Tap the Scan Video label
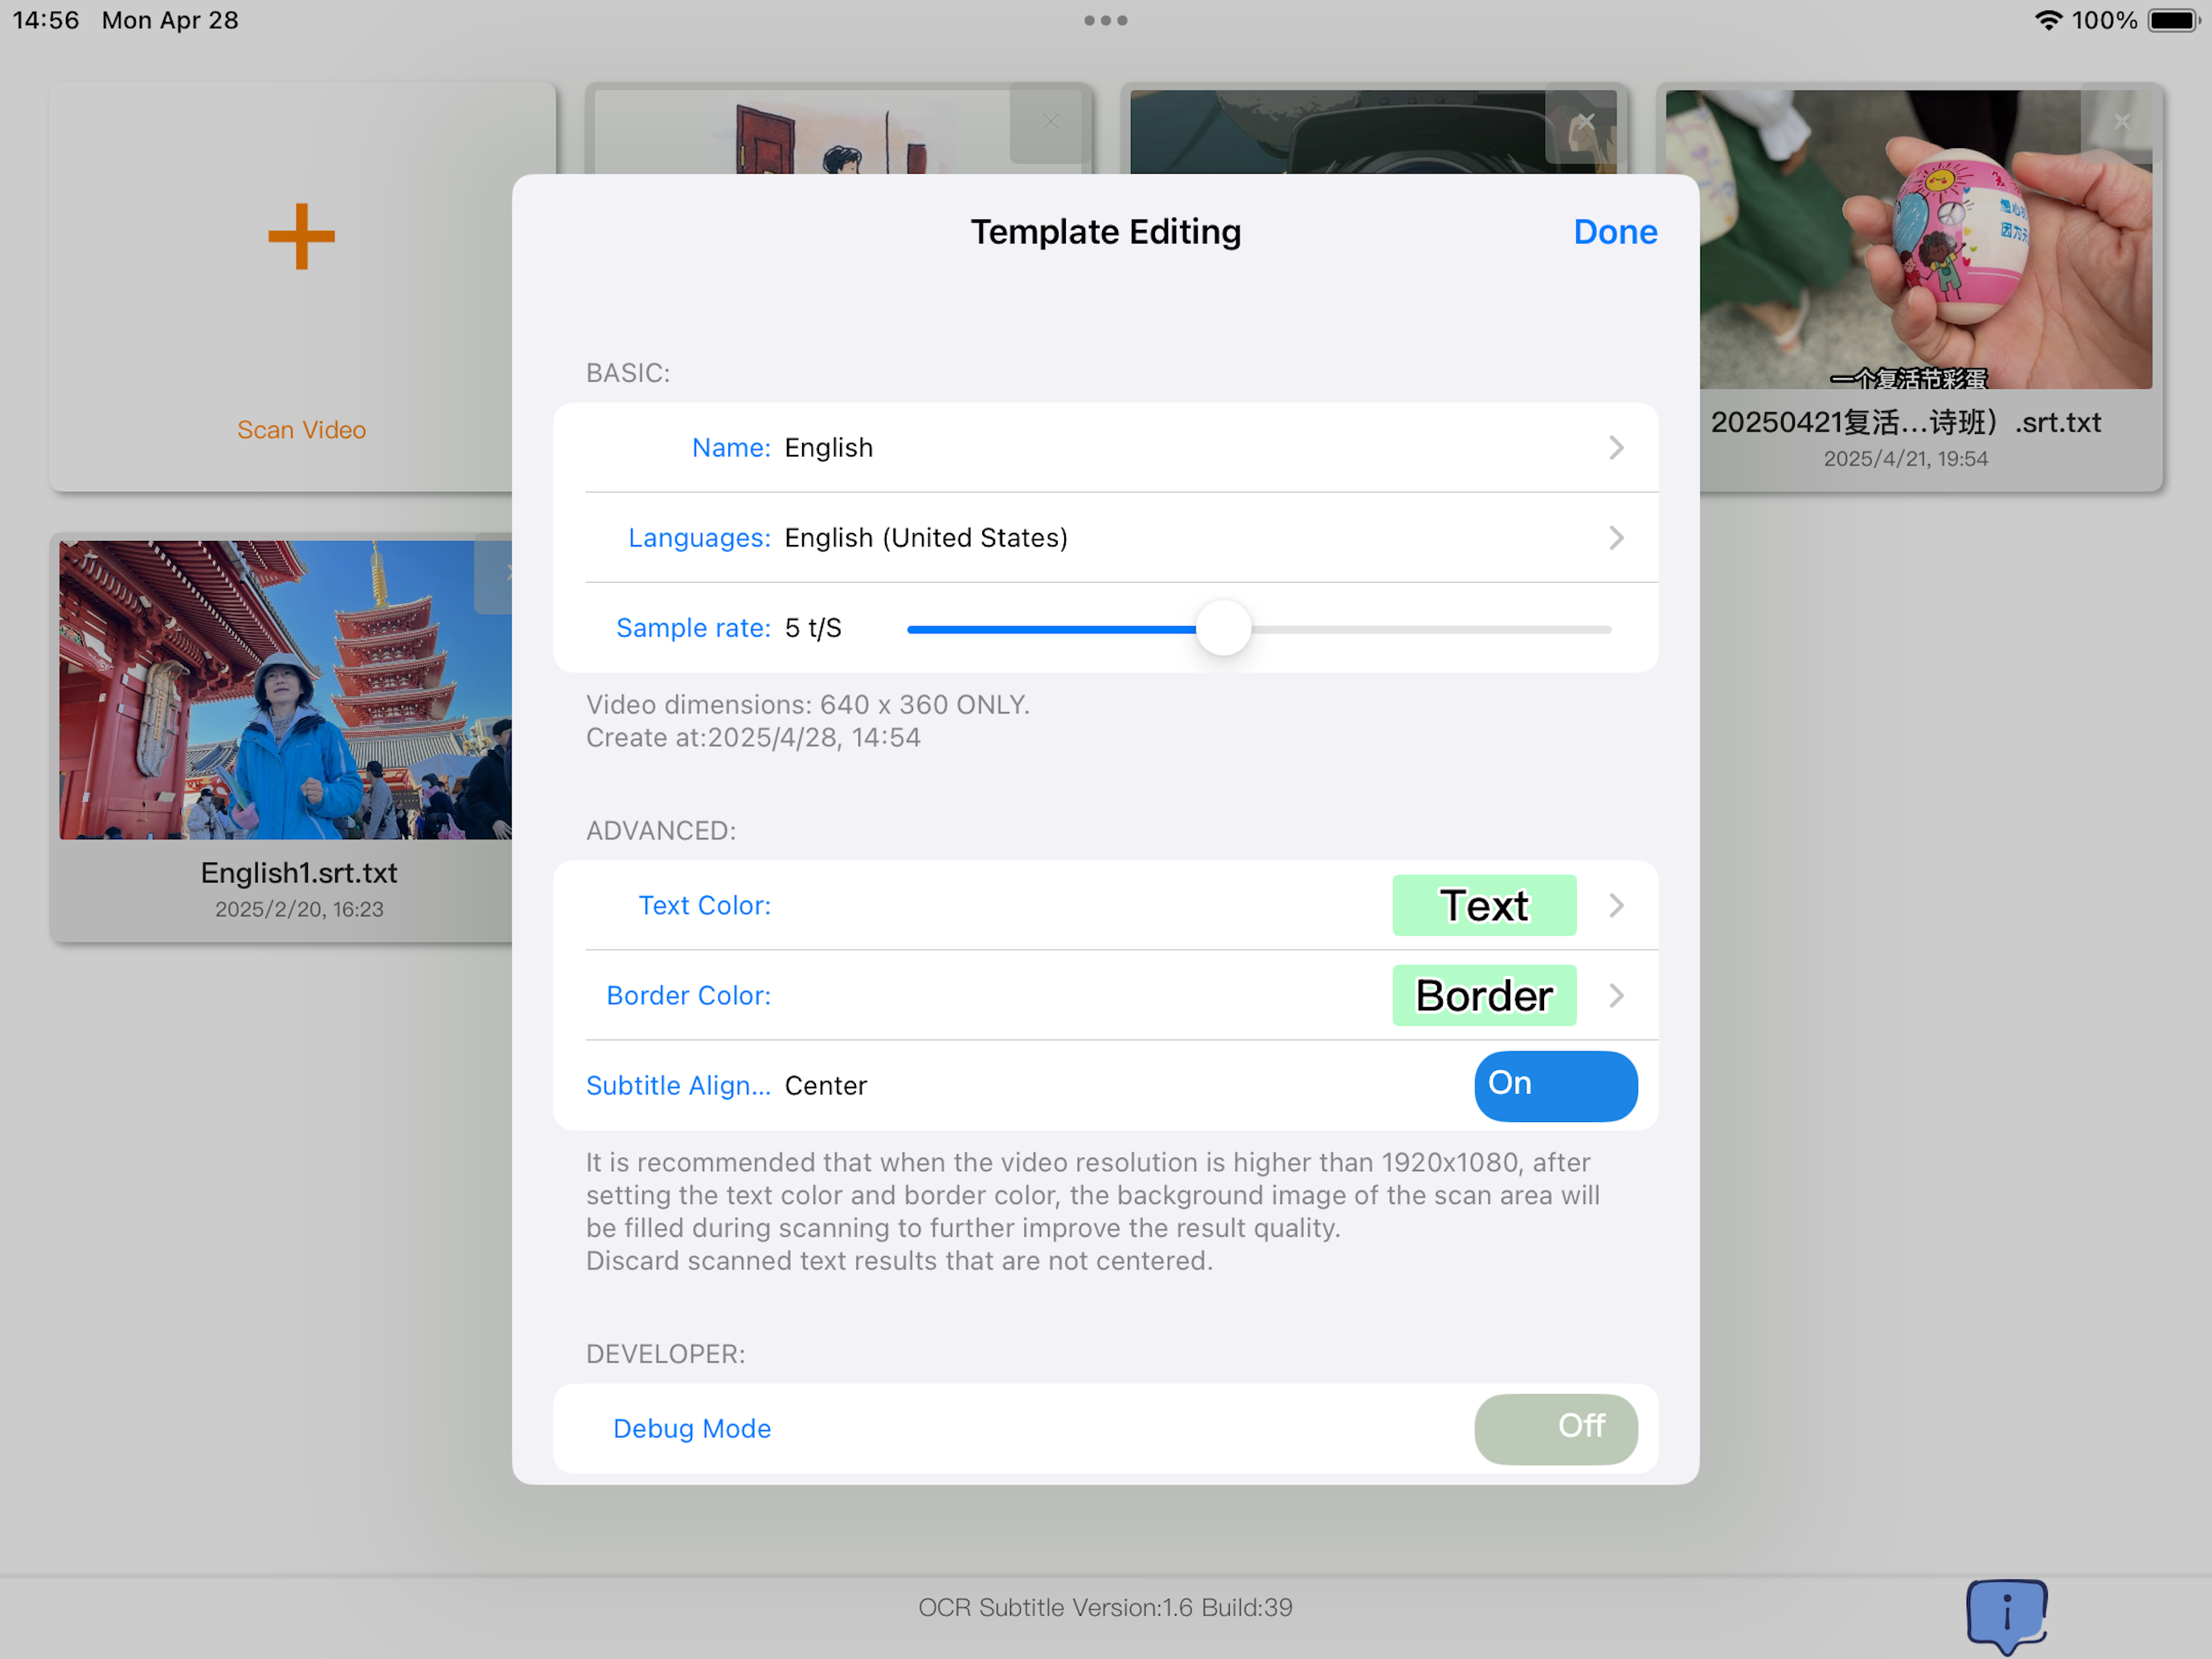 pos(301,430)
